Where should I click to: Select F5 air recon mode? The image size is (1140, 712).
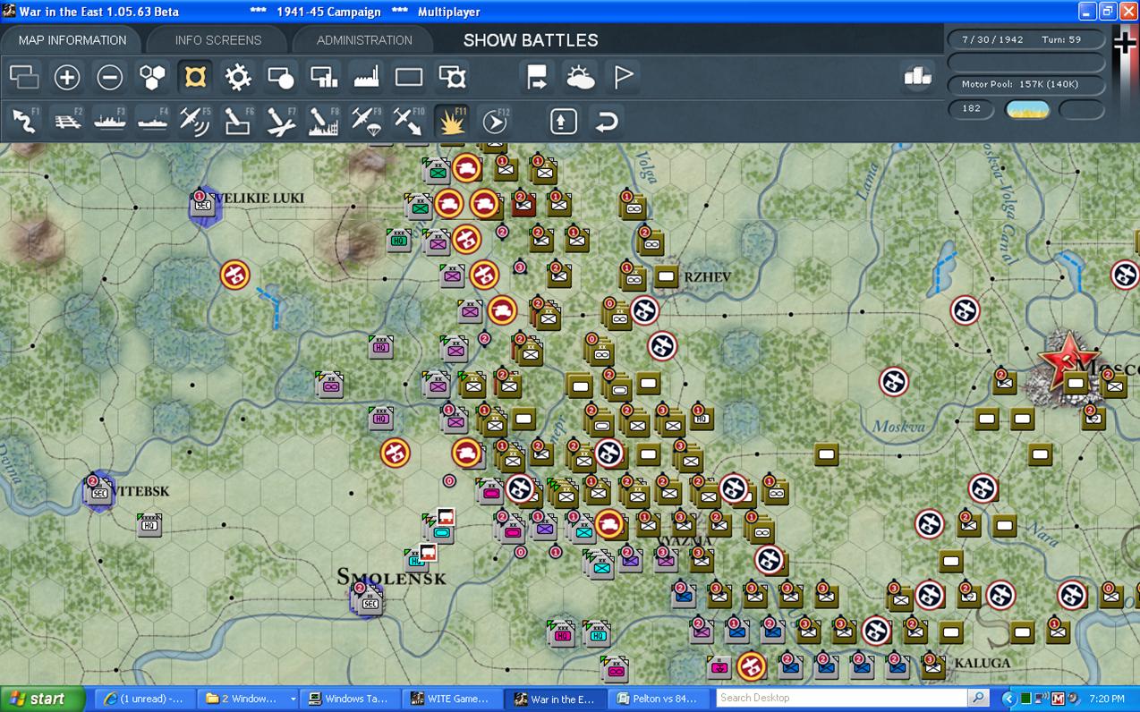195,121
